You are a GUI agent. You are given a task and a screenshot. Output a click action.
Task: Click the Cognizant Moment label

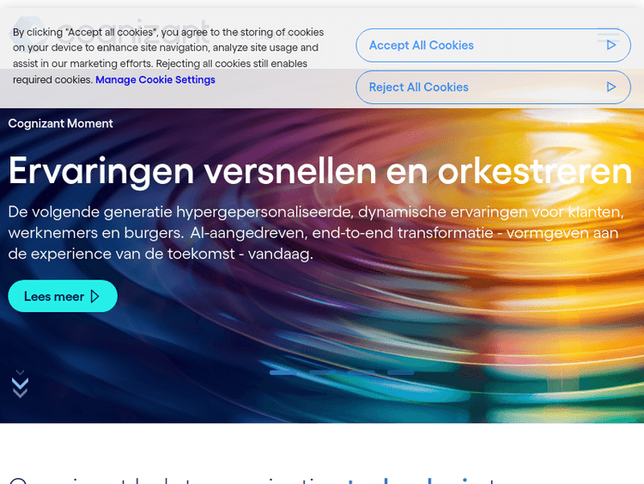coord(61,124)
